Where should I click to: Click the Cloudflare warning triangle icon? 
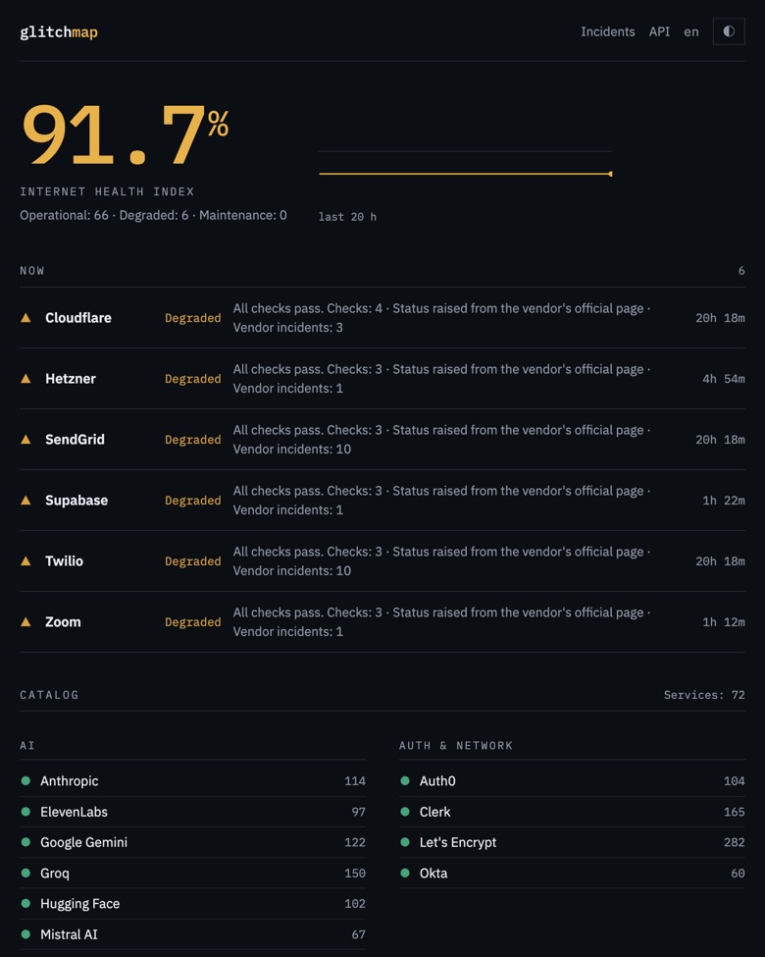[x=25, y=317]
